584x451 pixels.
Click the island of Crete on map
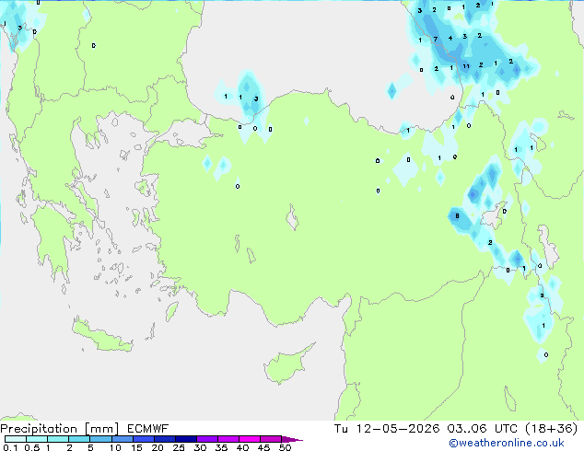tap(101, 337)
